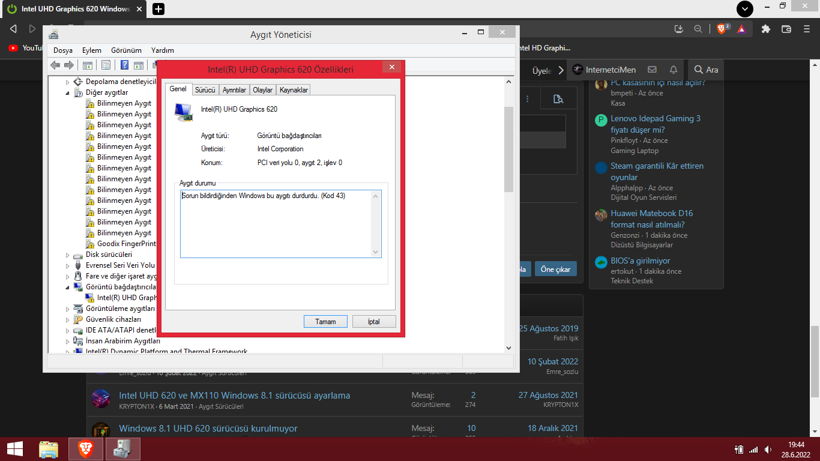Open File Explorer from the taskbar

tap(49, 449)
